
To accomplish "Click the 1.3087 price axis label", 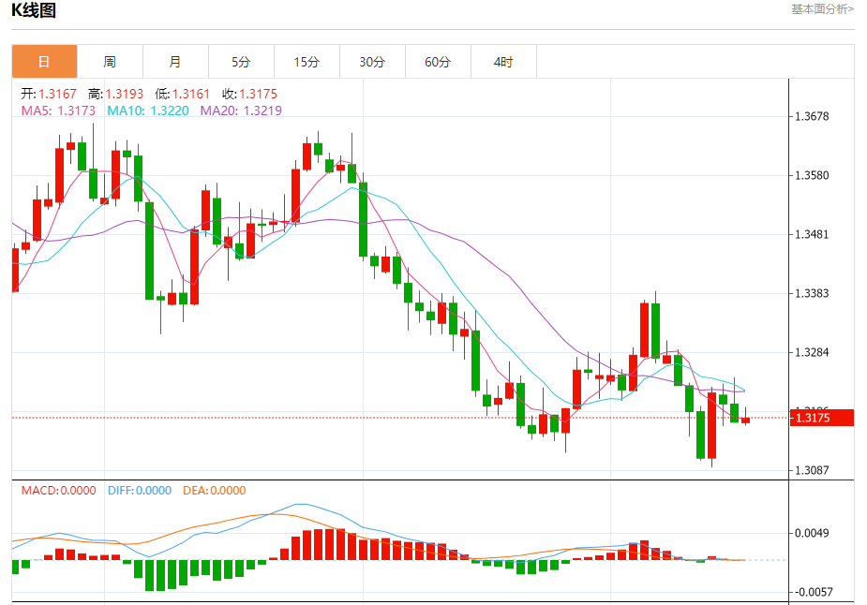I will [x=812, y=470].
